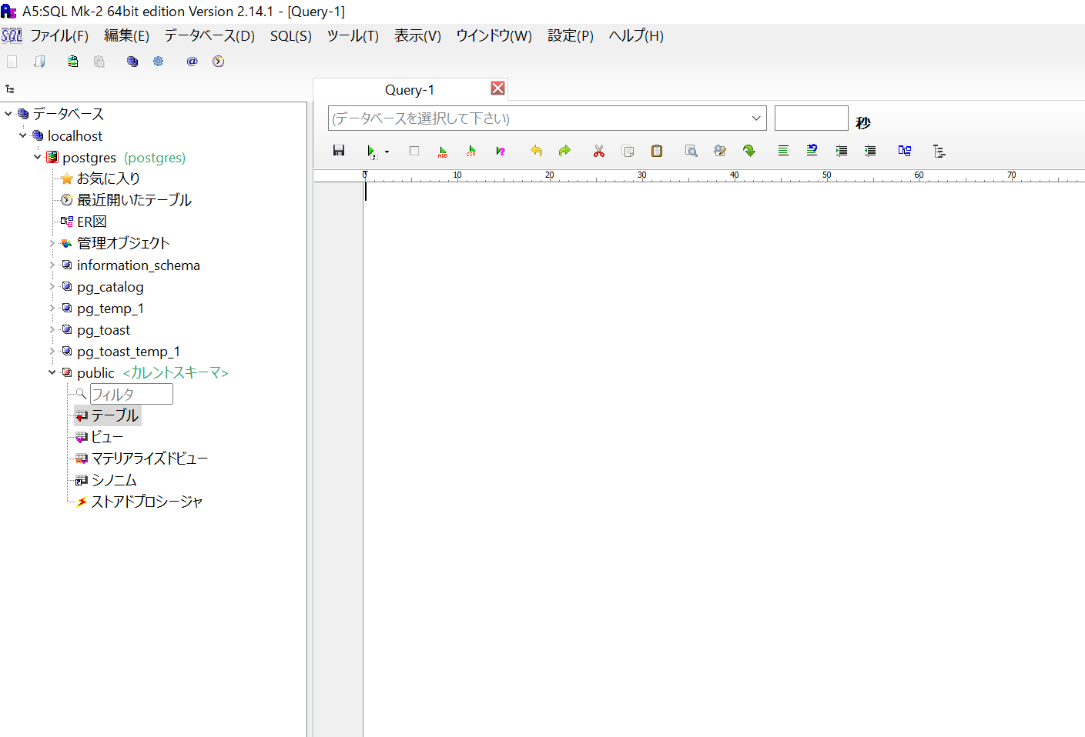Undo with the yellow arrow icon
Screen dimensions: 1085x737
point(536,151)
